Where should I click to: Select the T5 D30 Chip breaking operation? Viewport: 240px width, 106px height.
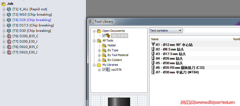click(32, 31)
